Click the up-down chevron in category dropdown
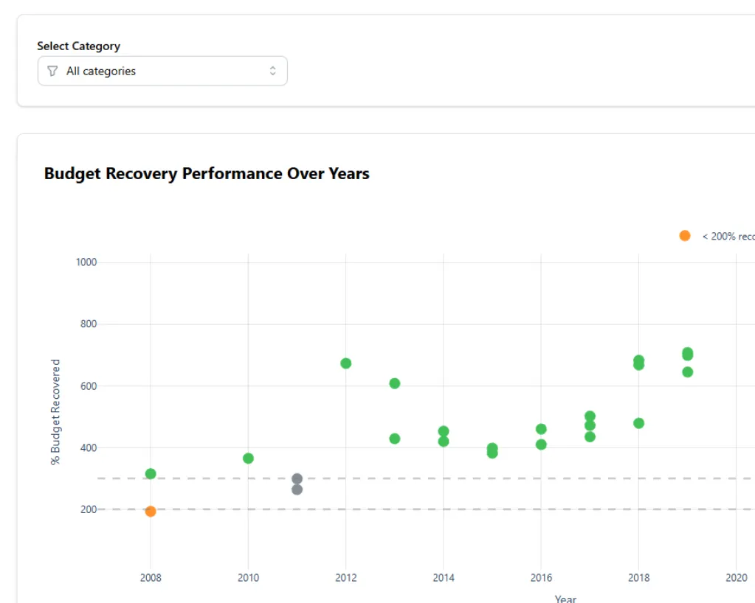 tap(272, 72)
